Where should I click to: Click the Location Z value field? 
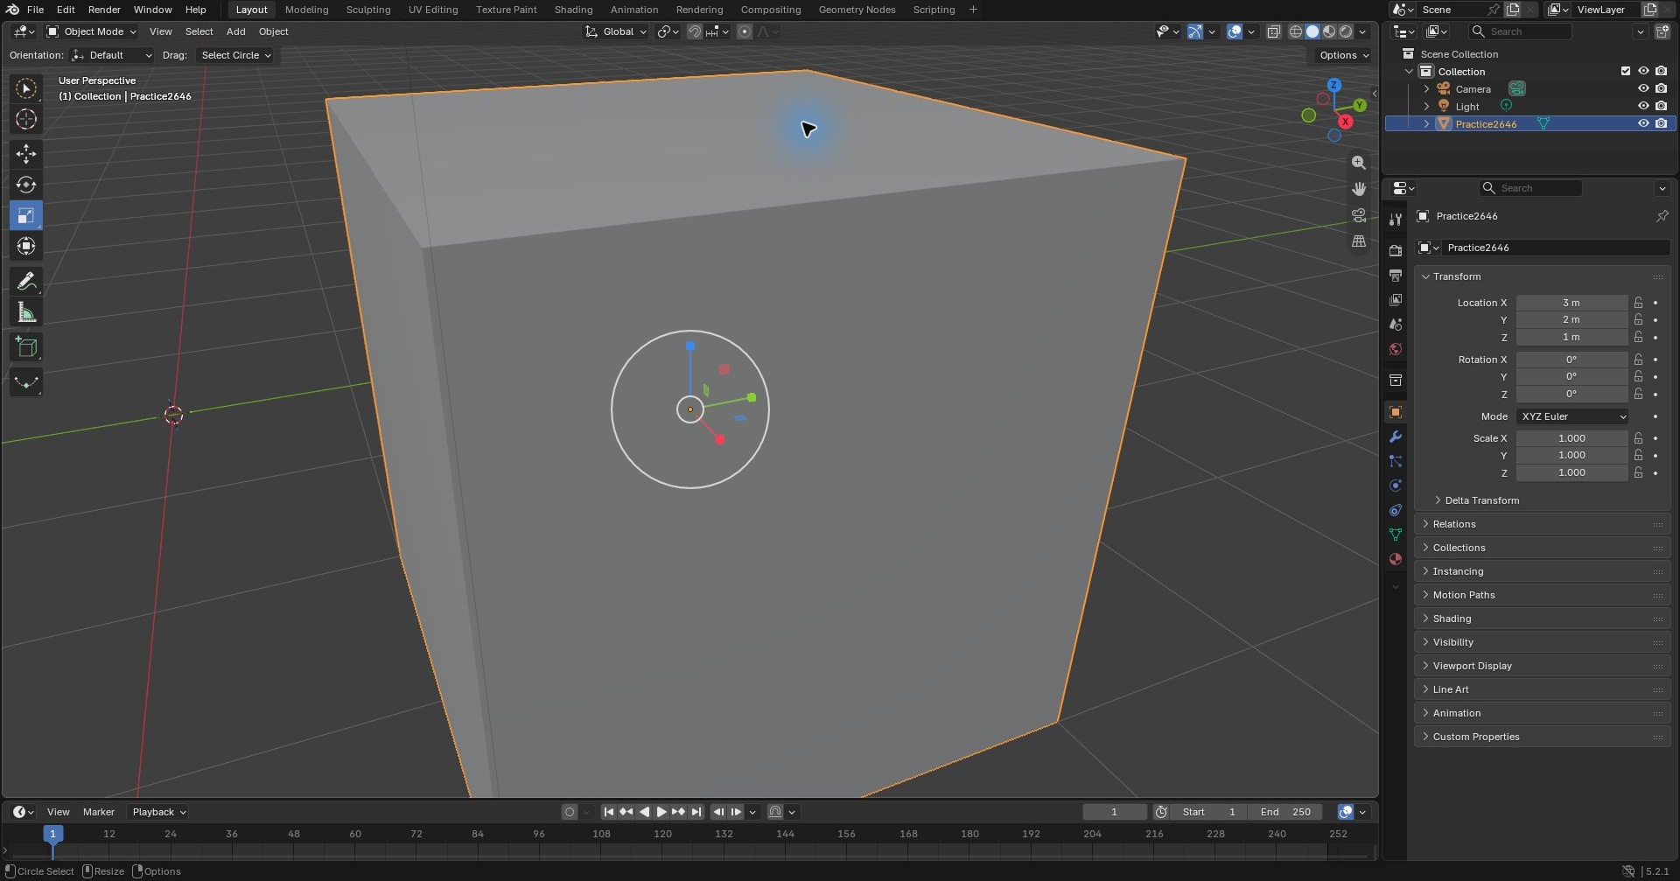(1571, 337)
